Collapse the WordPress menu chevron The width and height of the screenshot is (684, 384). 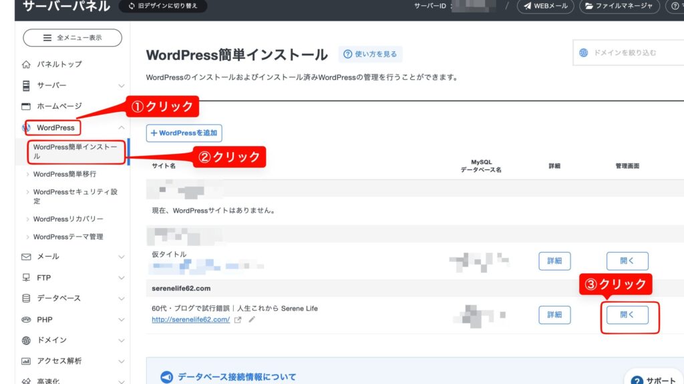coord(122,127)
